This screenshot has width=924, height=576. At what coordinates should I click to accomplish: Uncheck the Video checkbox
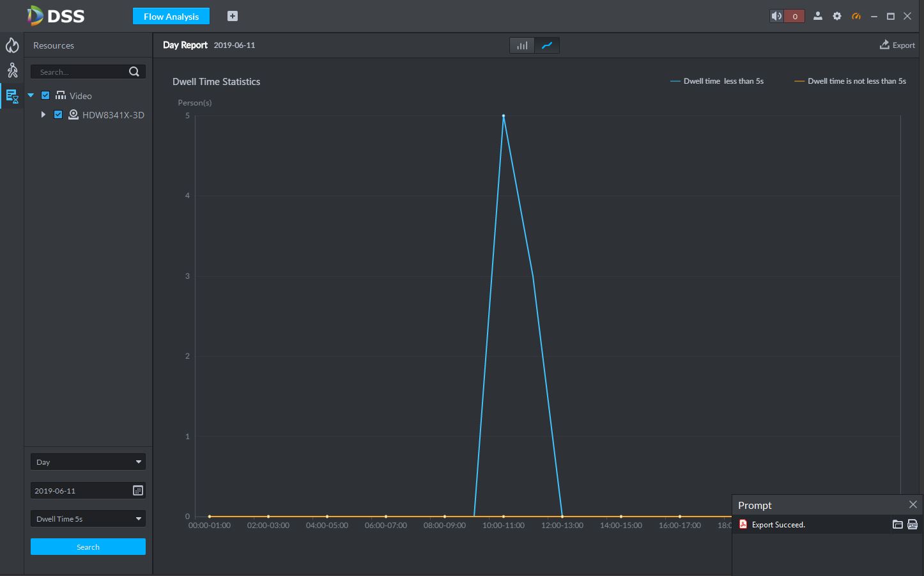pyautogui.click(x=45, y=96)
